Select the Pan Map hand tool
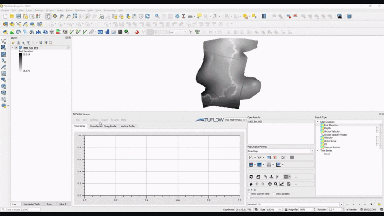384x216 pixels. coord(48,16)
